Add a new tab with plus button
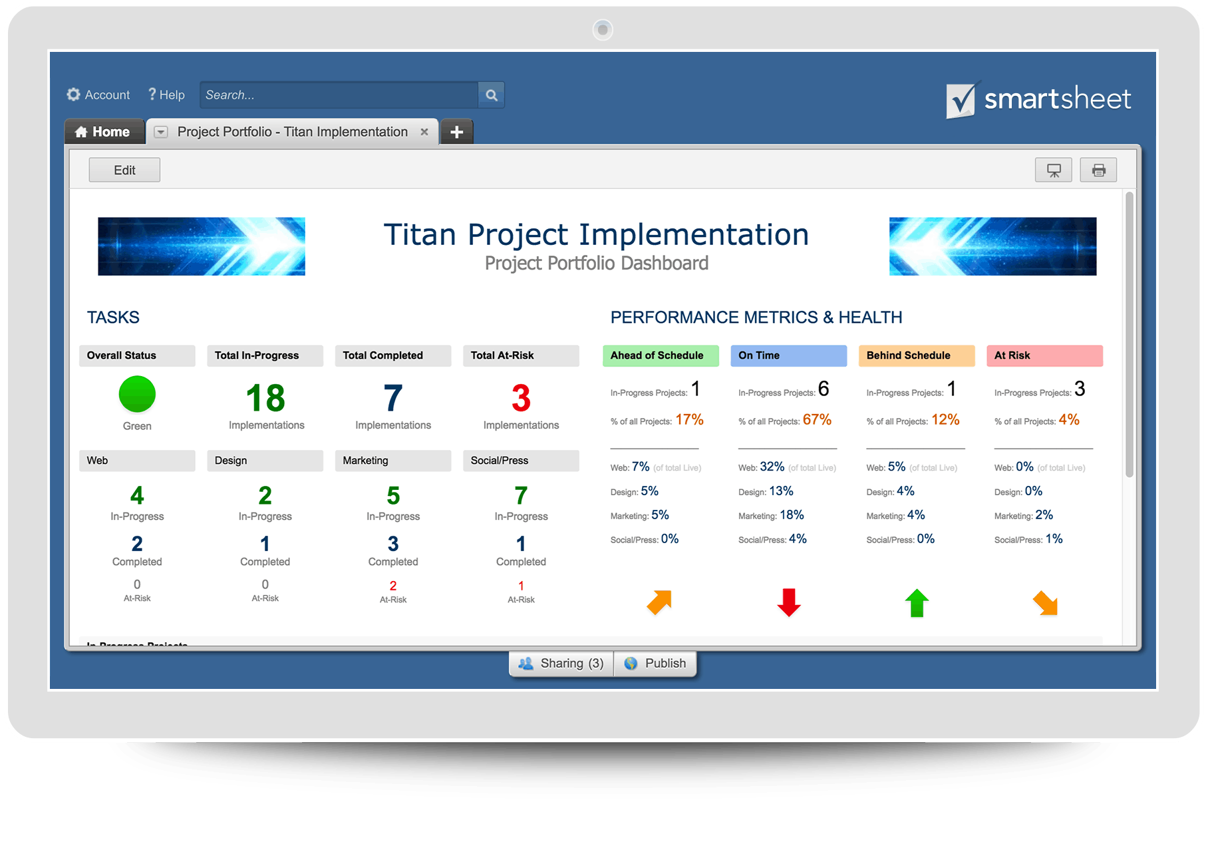Screen dimensions: 1208x852 tap(456, 132)
